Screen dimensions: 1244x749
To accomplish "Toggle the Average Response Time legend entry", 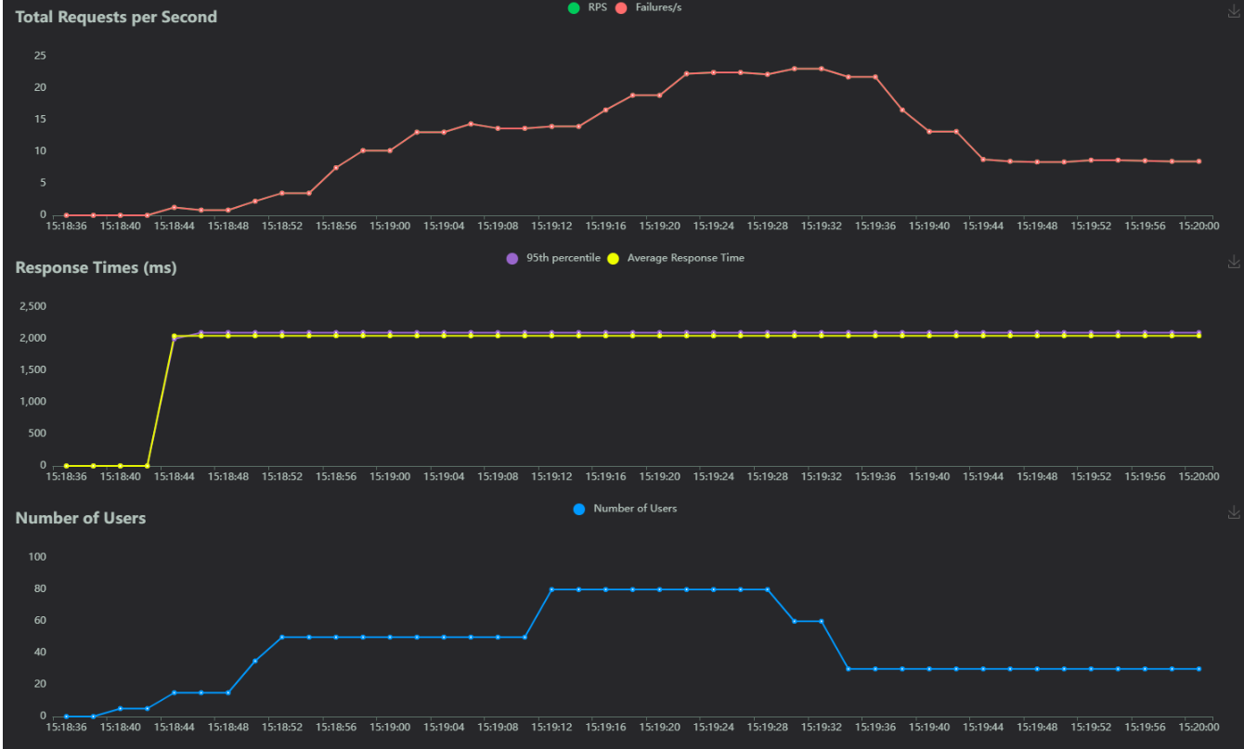I will (676, 258).
